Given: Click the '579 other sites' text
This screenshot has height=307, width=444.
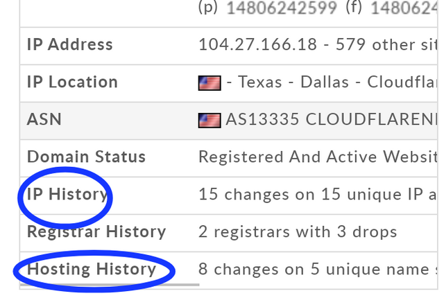Looking at the screenshot, I should click(x=386, y=45).
